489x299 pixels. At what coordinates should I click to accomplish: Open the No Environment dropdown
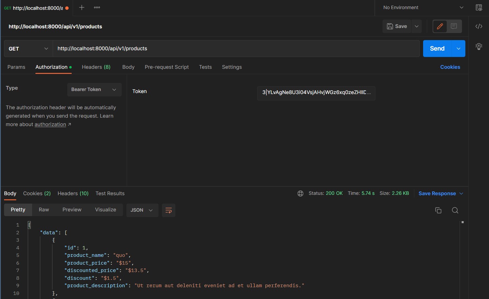[423, 7]
